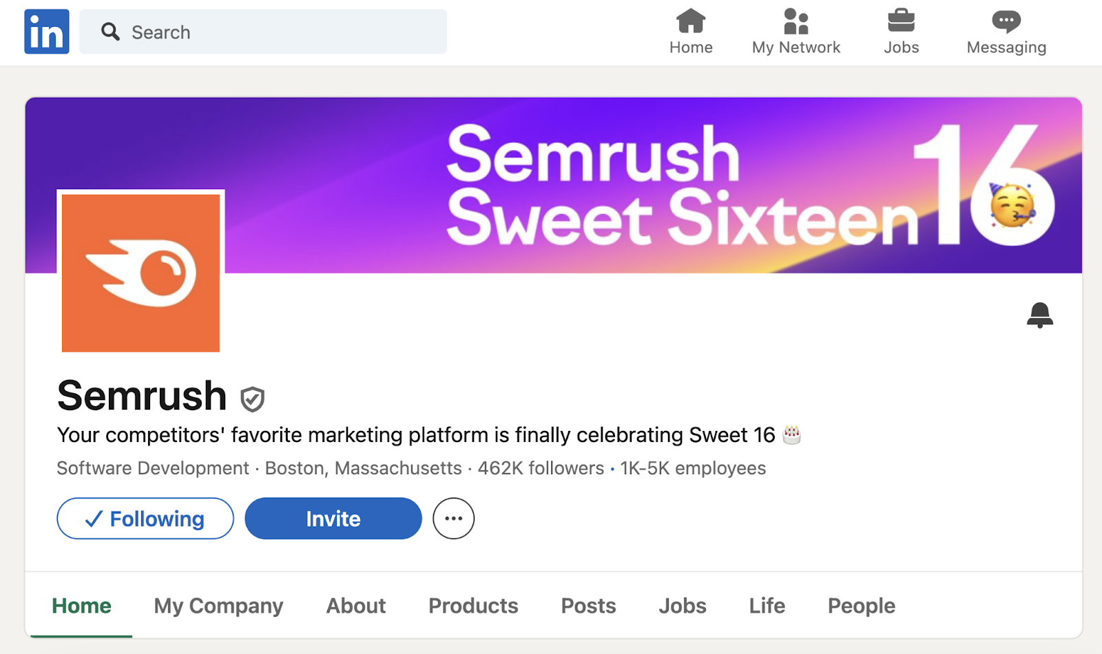Open the Life tab
The height and width of the screenshot is (654, 1102).
tap(767, 606)
